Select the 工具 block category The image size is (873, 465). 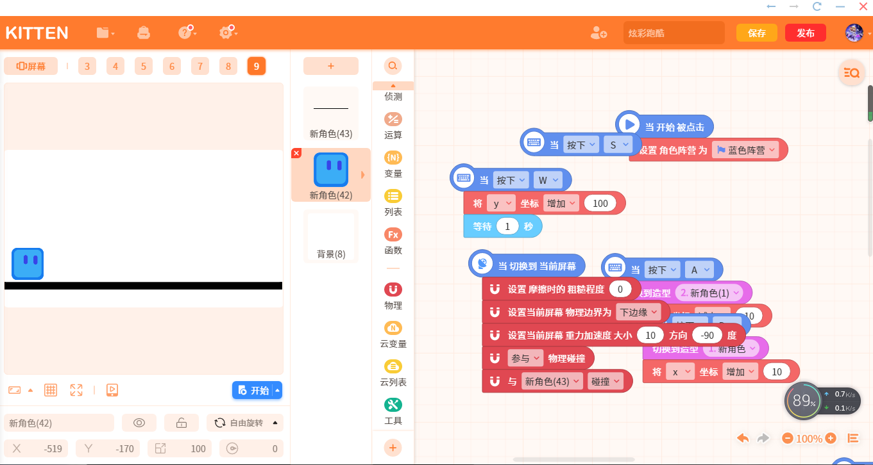point(393,411)
